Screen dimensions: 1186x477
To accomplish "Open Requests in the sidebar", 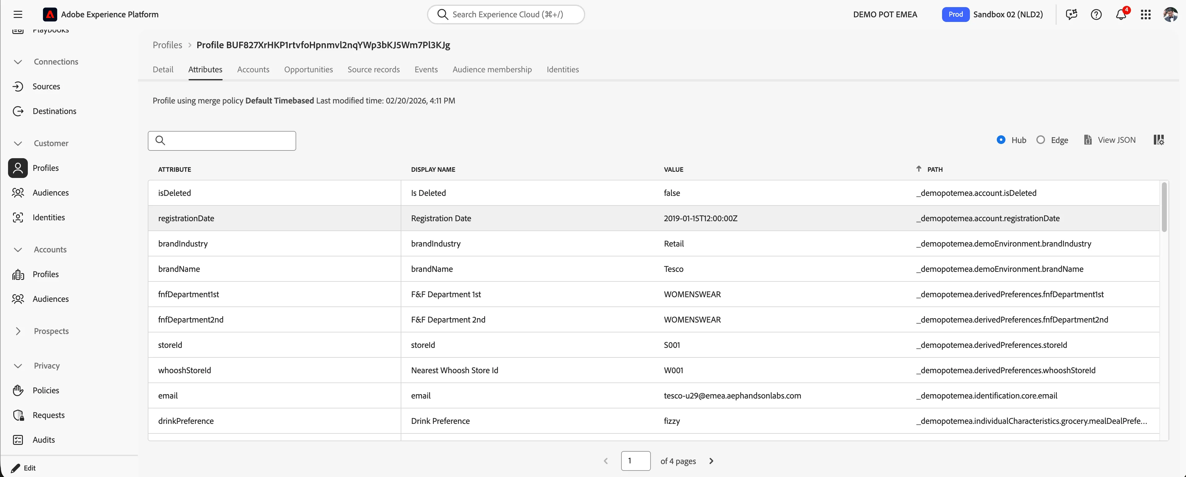I will pyautogui.click(x=48, y=415).
